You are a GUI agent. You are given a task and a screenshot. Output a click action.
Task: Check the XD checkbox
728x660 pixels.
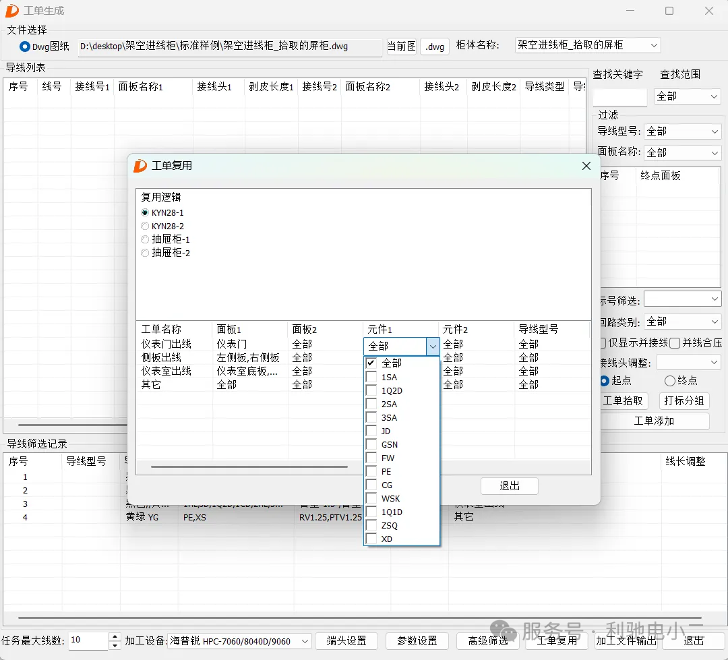point(371,538)
